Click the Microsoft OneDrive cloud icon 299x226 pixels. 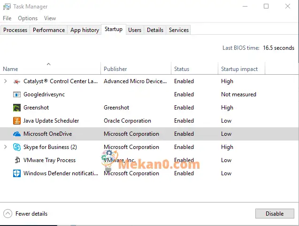pos(17,134)
